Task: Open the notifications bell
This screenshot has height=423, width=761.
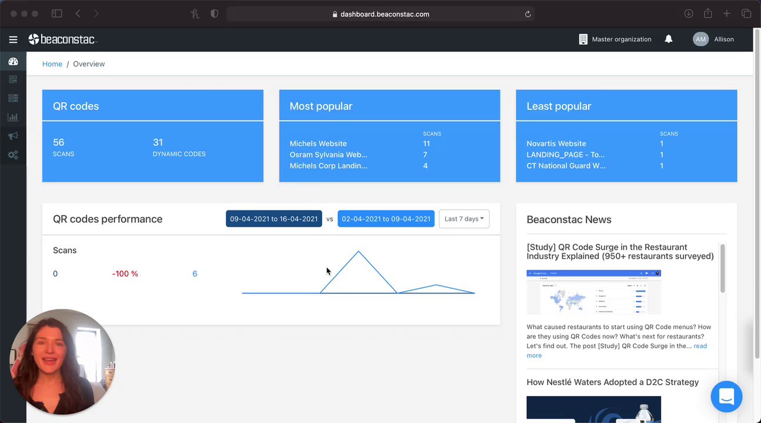Action: (x=669, y=39)
